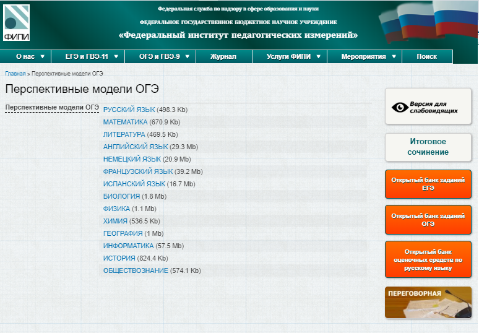Open the 'Услуги ФИПИ' menu item
This screenshot has height=333, width=479.
(x=288, y=56)
